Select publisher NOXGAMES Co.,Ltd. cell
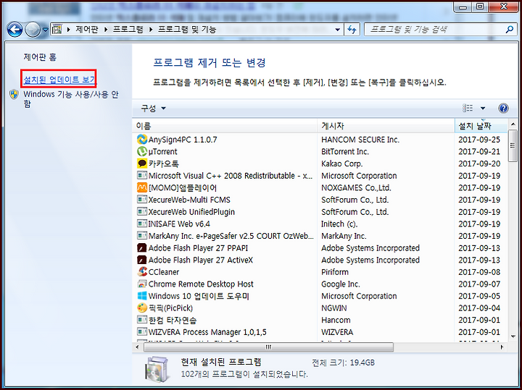This screenshot has width=522, height=390. tap(356, 187)
